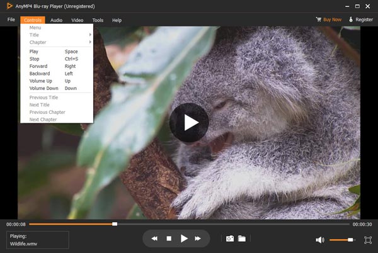Click the video progress bar handle

(x=115, y=223)
